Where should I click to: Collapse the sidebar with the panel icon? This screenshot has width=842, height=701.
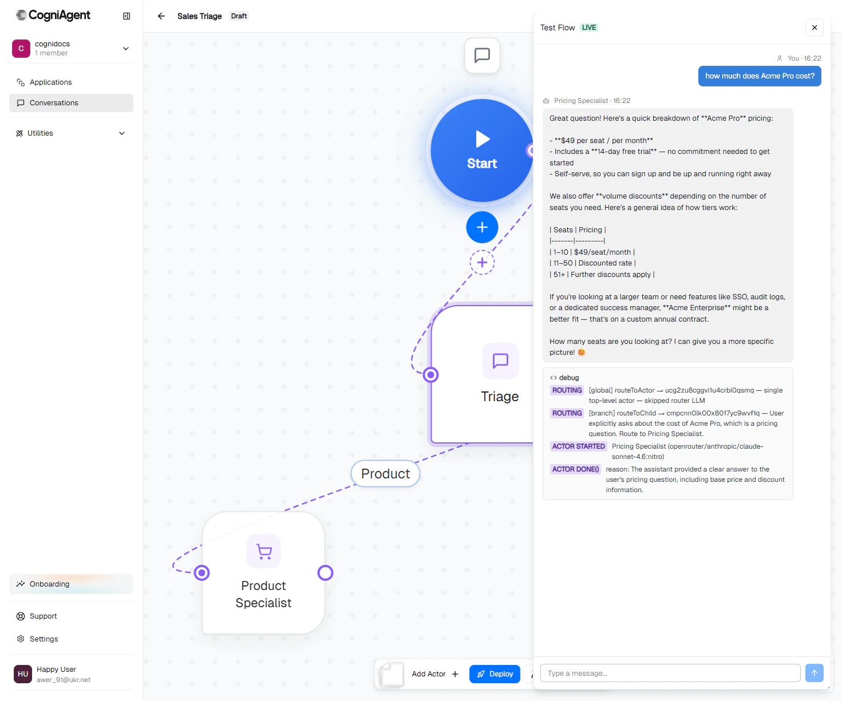127,16
